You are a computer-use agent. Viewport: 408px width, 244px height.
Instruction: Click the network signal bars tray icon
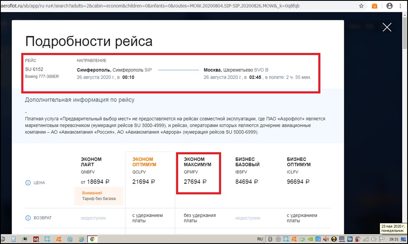click(x=366, y=239)
